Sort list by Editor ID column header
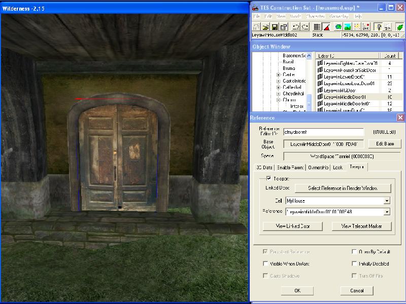406x304 pixels. (x=348, y=56)
